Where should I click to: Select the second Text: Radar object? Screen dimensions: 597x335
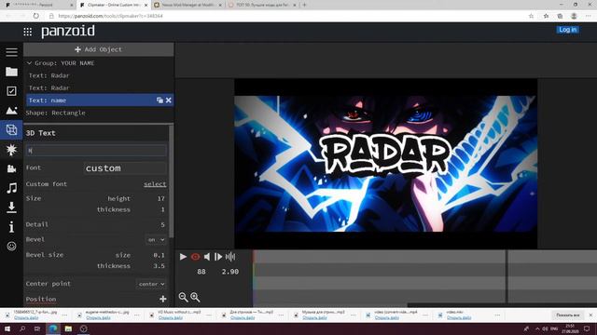(49, 87)
